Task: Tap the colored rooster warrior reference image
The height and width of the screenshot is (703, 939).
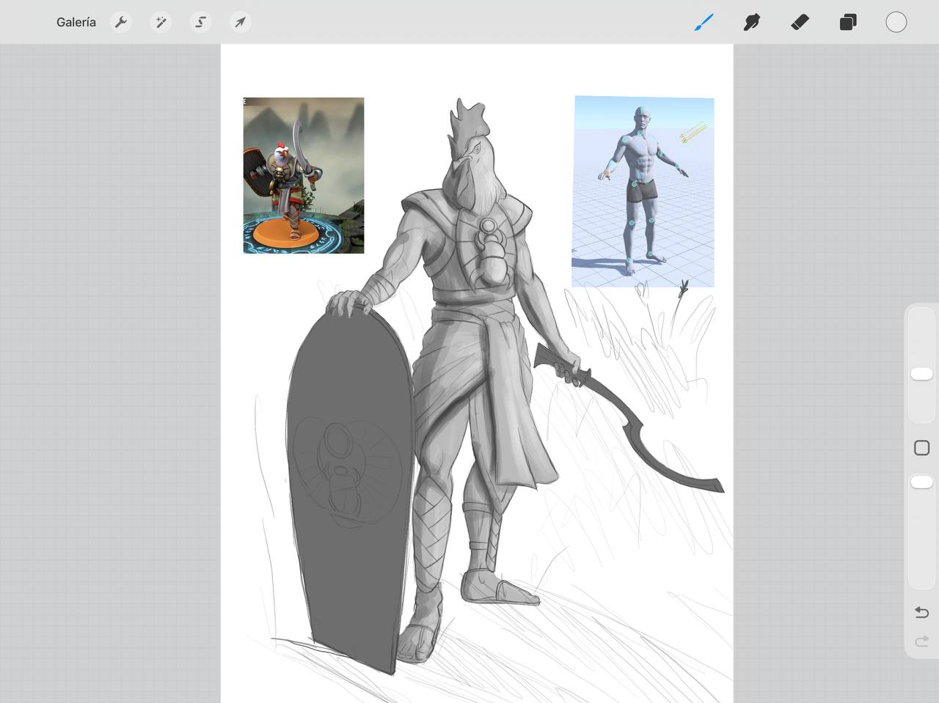Action: pyautogui.click(x=303, y=175)
